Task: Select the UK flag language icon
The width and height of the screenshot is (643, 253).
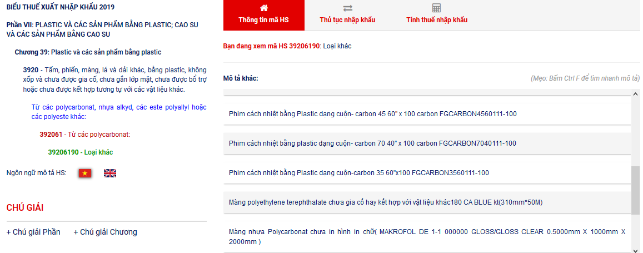Action: (x=110, y=173)
